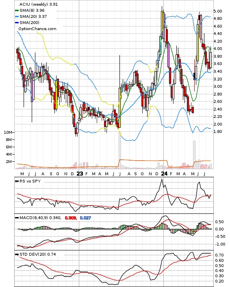230x287 pixels.
Task: Click the blue MACD histogram value 0.027
Action: pos(85,218)
